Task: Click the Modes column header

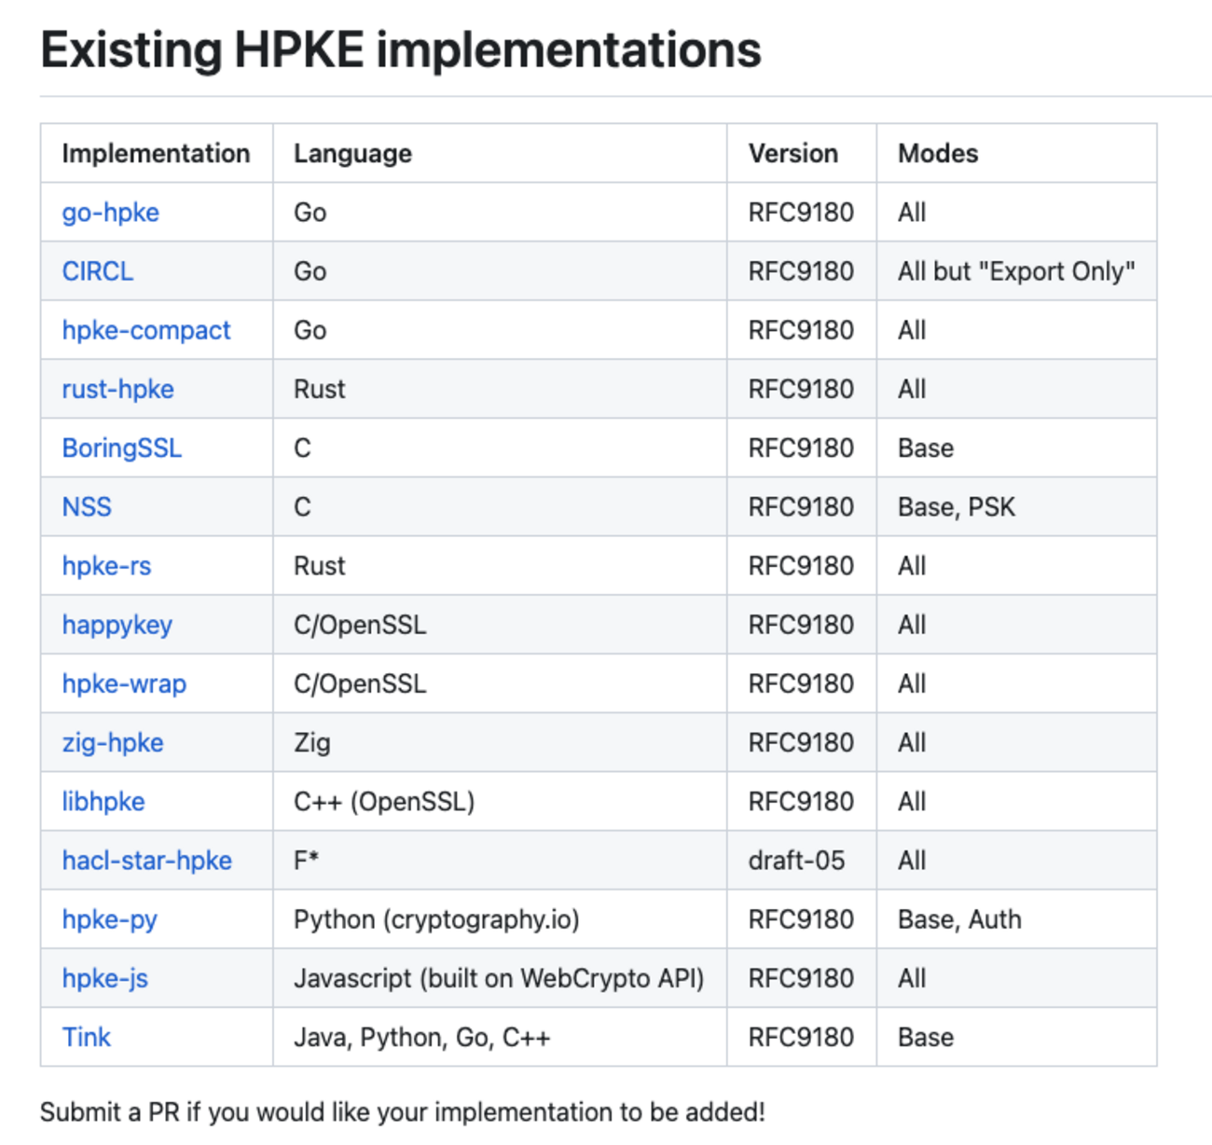Action: (938, 154)
